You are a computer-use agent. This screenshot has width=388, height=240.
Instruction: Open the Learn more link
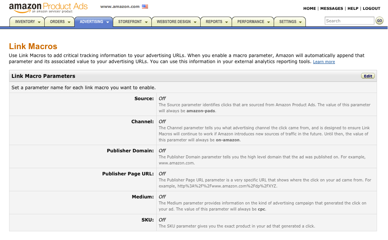324,62
